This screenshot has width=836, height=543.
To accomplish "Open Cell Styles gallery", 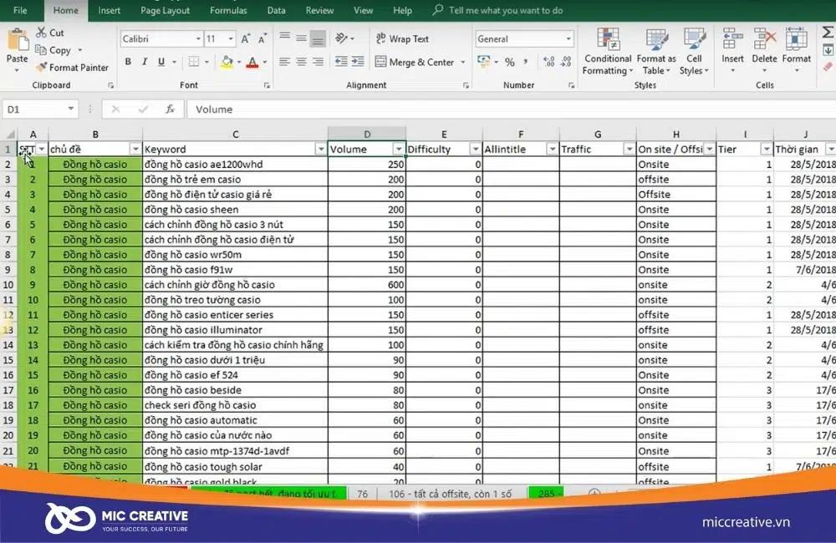I will click(x=694, y=52).
